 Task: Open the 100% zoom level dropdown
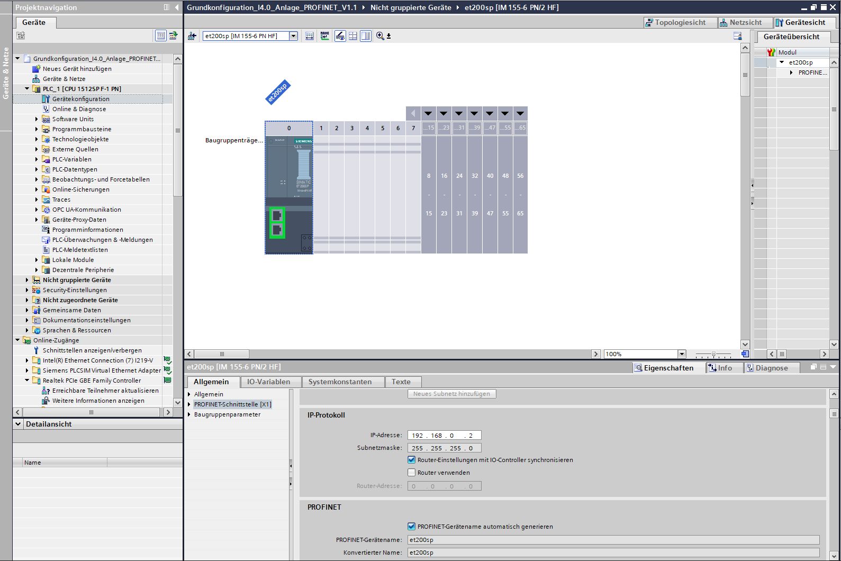pyautogui.click(x=682, y=354)
